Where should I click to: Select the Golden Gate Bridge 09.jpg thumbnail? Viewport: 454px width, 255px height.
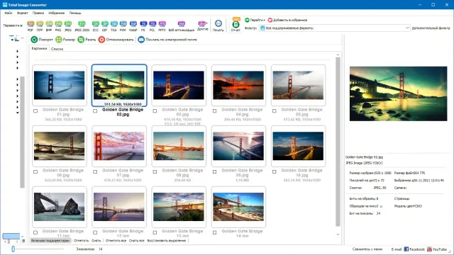[x=238, y=146]
